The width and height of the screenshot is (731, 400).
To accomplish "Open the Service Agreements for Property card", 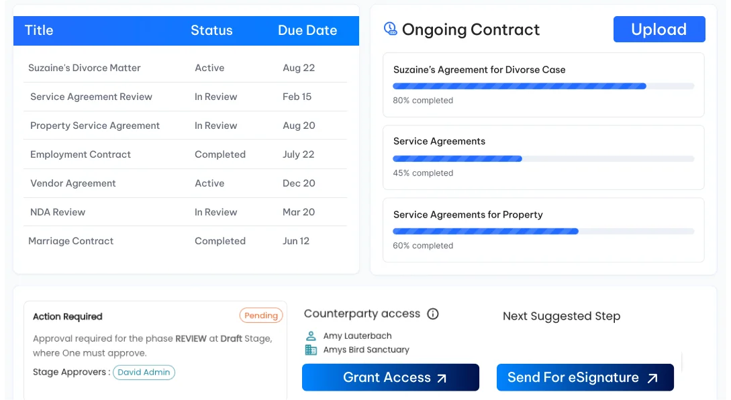I will [543, 230].
